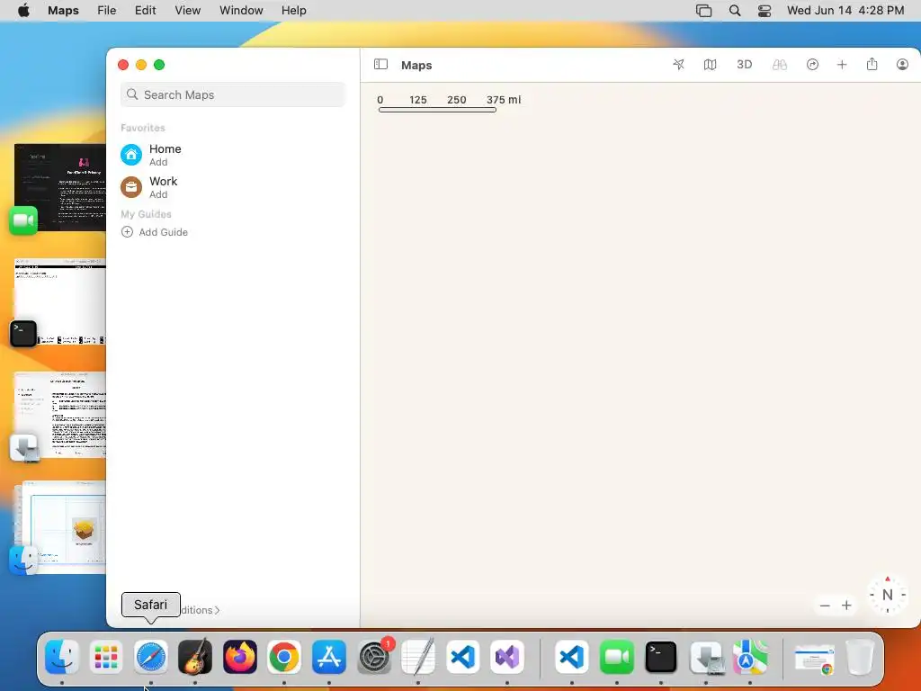
Task: Open the Installer icon in the Dock
Action: tap(706, 657)
